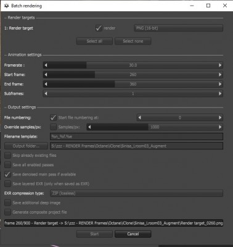The height and width of the screenshot is (247, 233).
Task: Click the Select none button
Action: coord(133,41)
